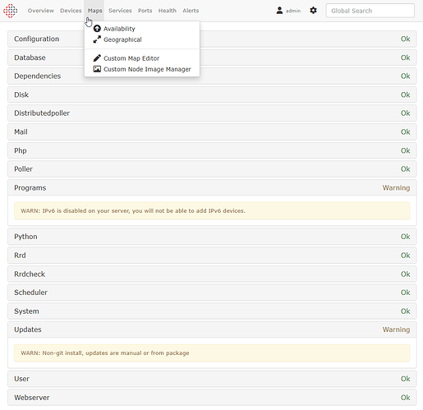423x410 pixels.
Task: Open the Ports menu
Action: pyautogui.click(x=145, y=11)
